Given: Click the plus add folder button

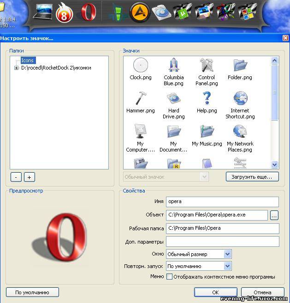Looking at the screenshot, I should point(29,177).
